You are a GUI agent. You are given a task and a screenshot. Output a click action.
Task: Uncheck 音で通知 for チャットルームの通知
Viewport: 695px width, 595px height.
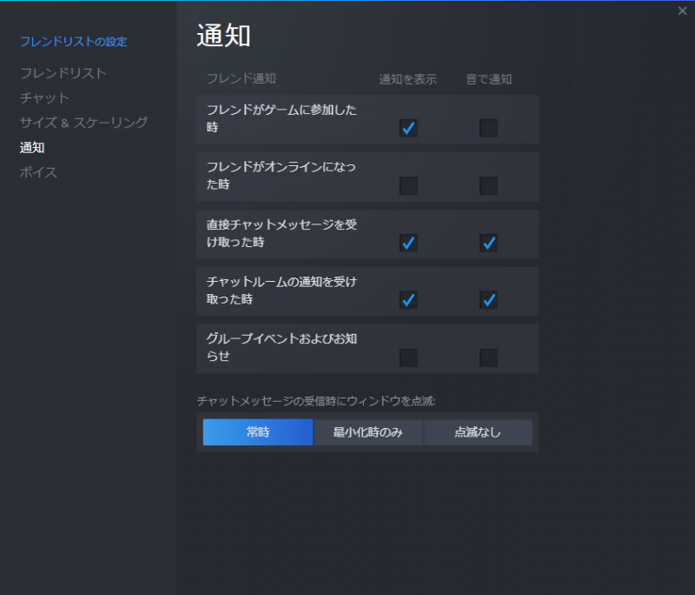[x=488, y=300]
